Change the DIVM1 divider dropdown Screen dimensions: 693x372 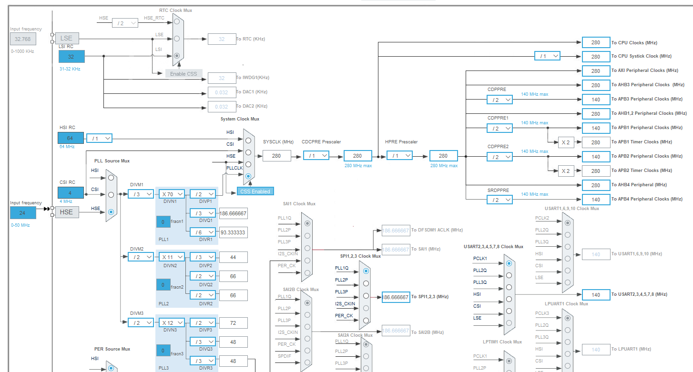140,194
